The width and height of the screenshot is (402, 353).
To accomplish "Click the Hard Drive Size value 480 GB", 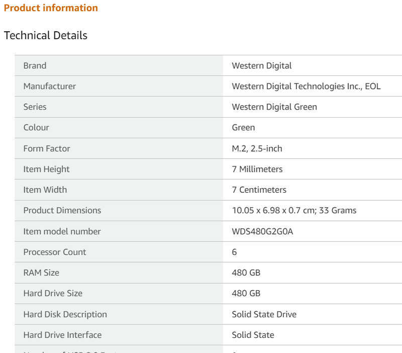I will click(246, 294).
